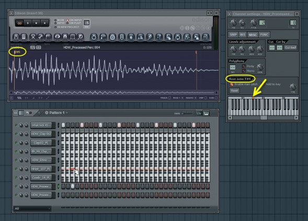Open the wrench tools icon in Edison

coord(41,37)
